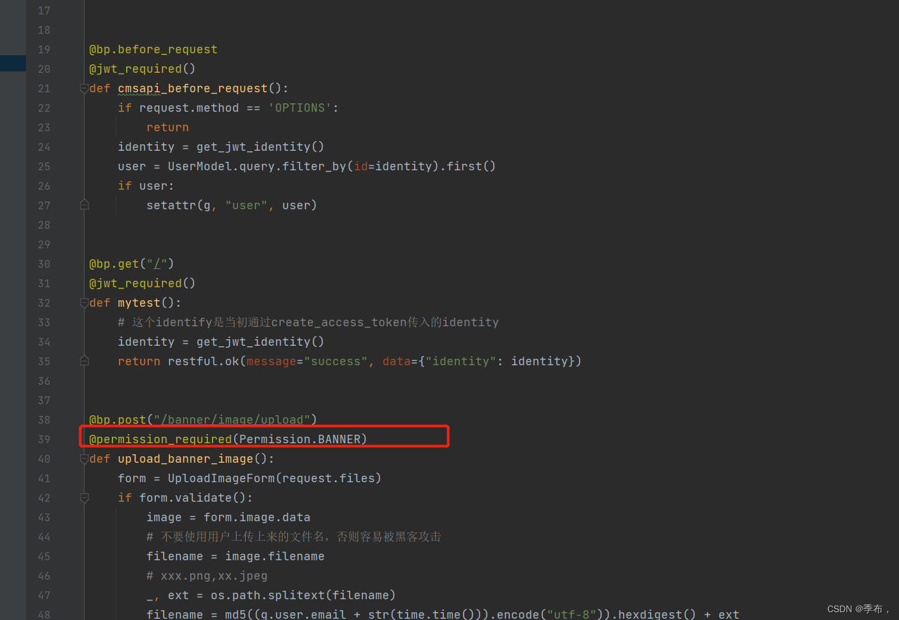The height and width of the screenshot is (620, 899).
Task: Collapse the cmsapi_before_request function fold marker
Action: click(84, 88)
